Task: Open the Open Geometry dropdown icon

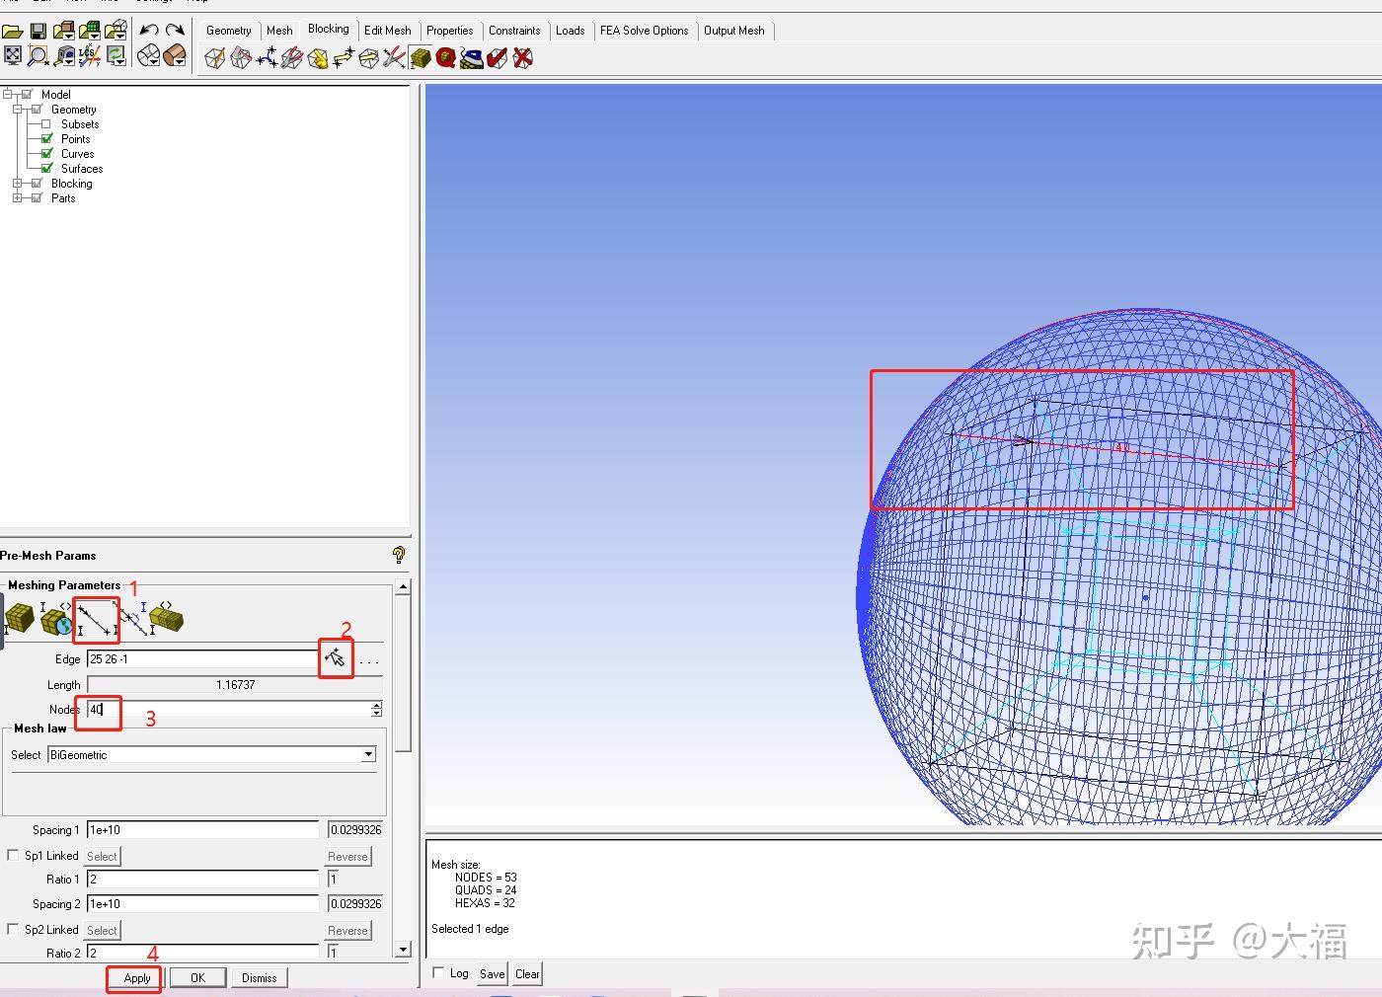Action: [x=64, y=31]
